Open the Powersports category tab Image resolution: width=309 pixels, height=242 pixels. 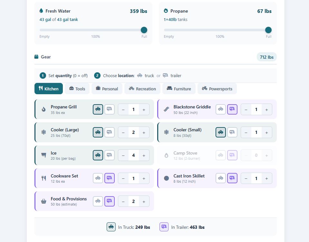(217, 88)
